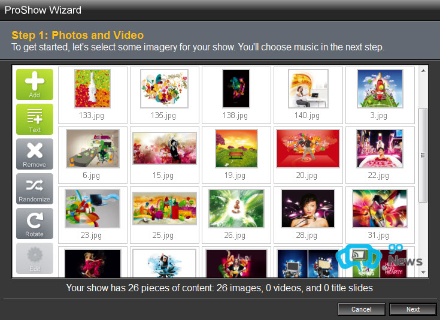Choose the 23.jpg thumbnail

click(93, 209)
